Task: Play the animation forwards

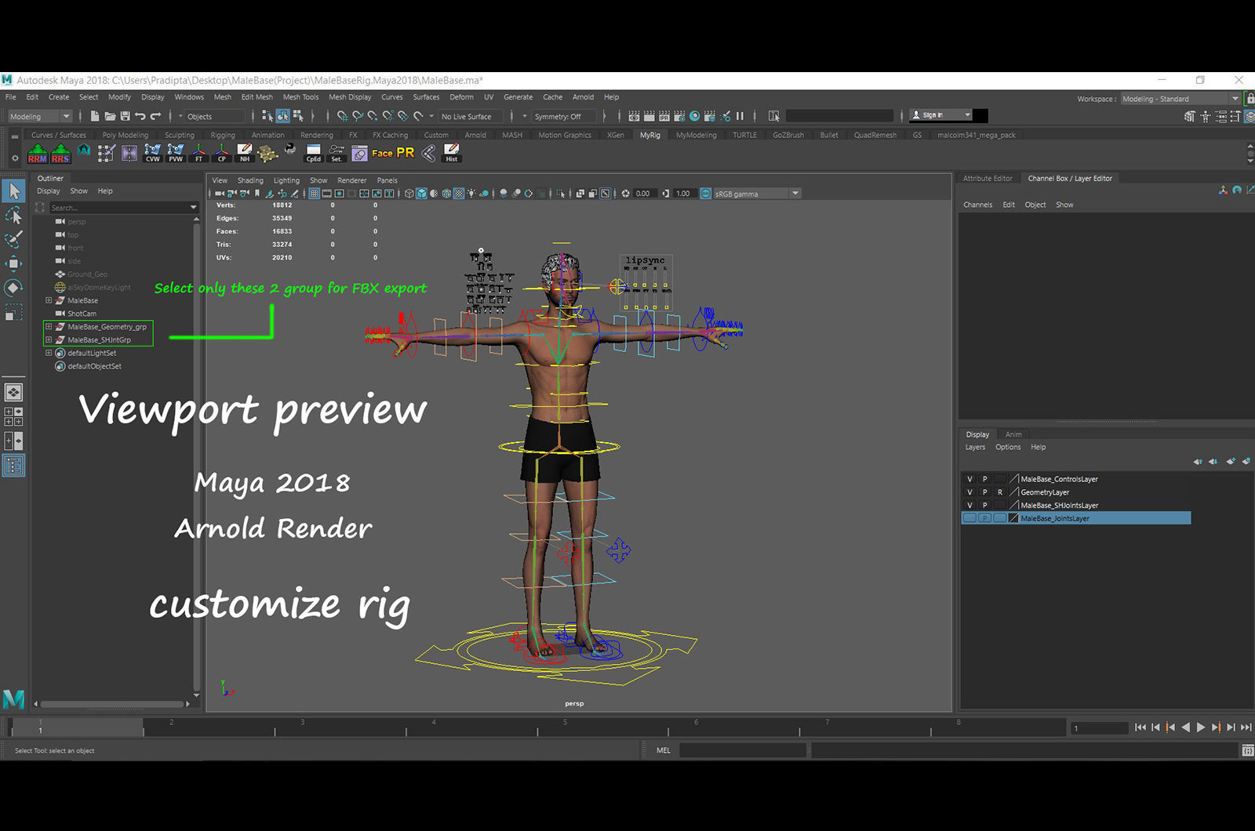Action: (x=1201, y=728)
